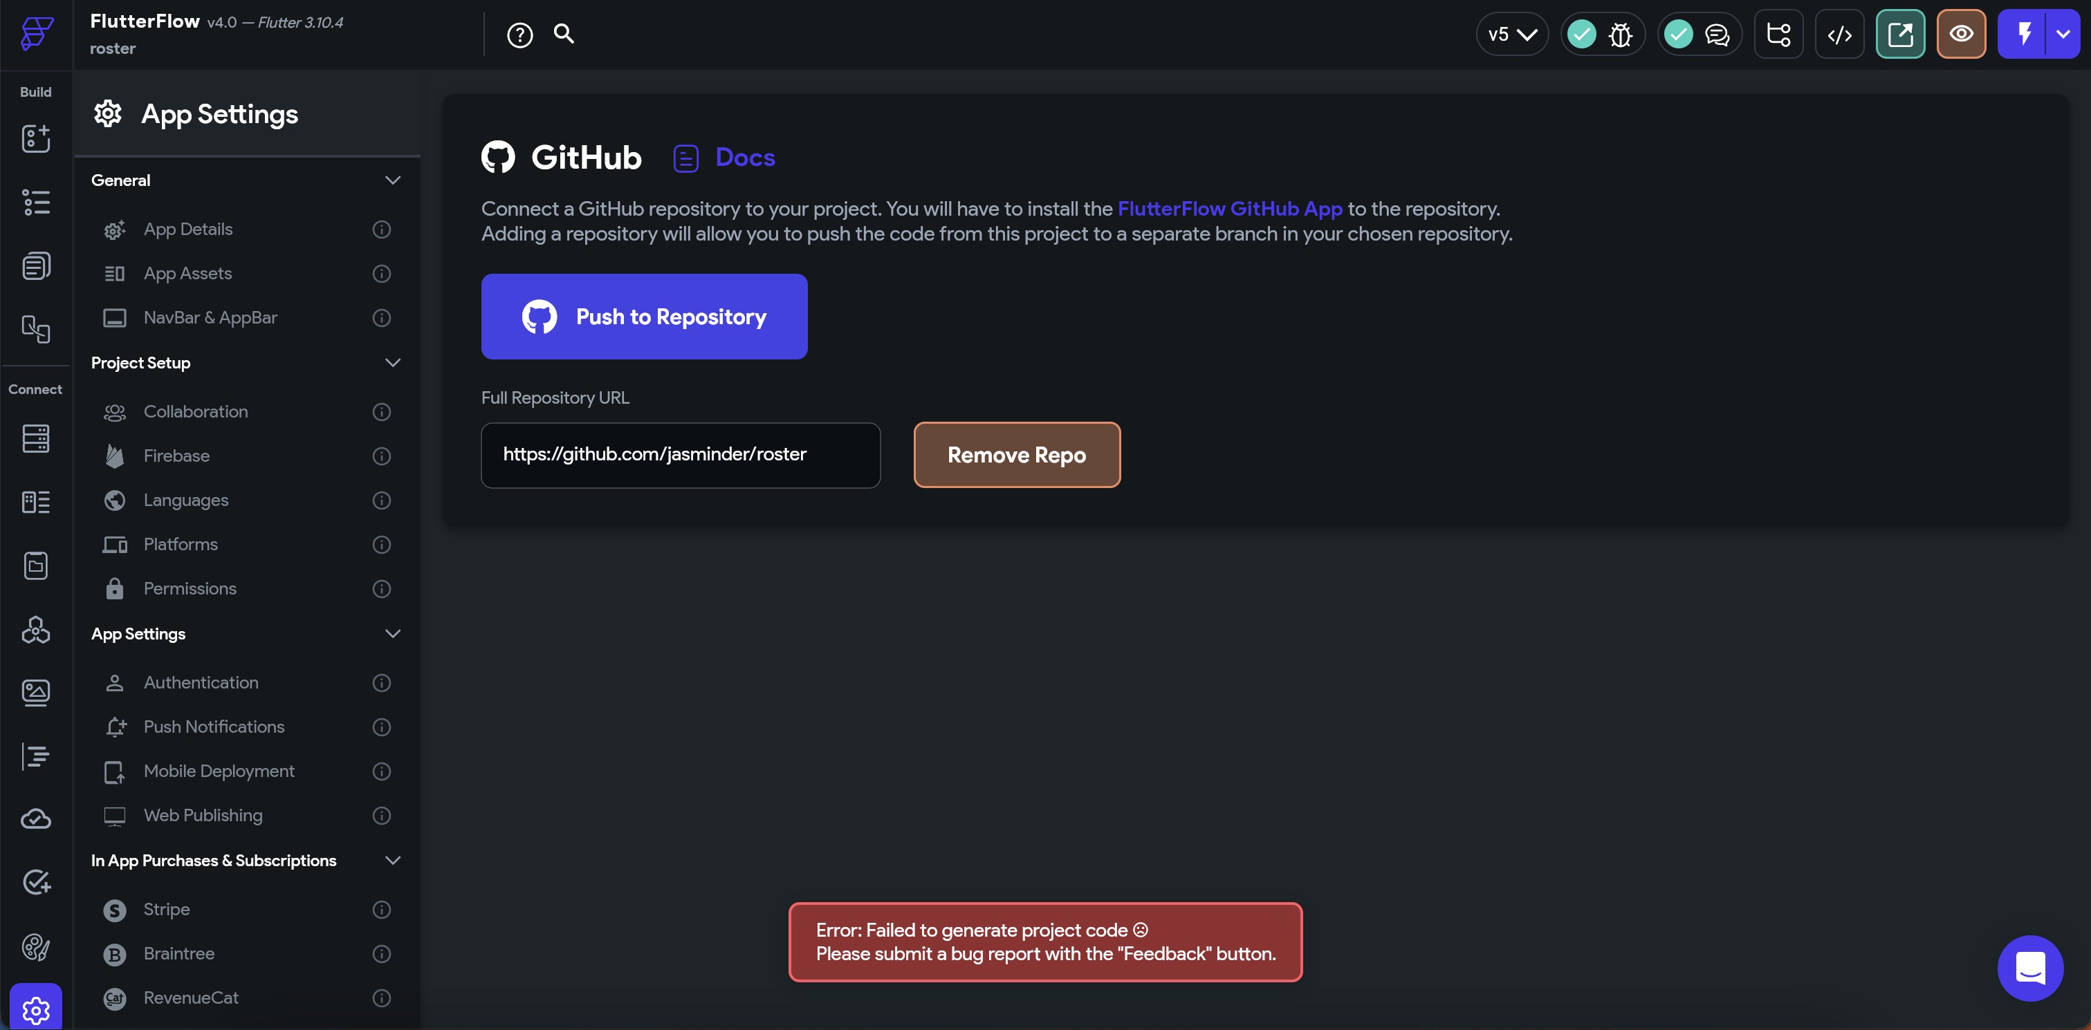
Task: Click the Remove Repo button
Action: tap(1016, 455)
